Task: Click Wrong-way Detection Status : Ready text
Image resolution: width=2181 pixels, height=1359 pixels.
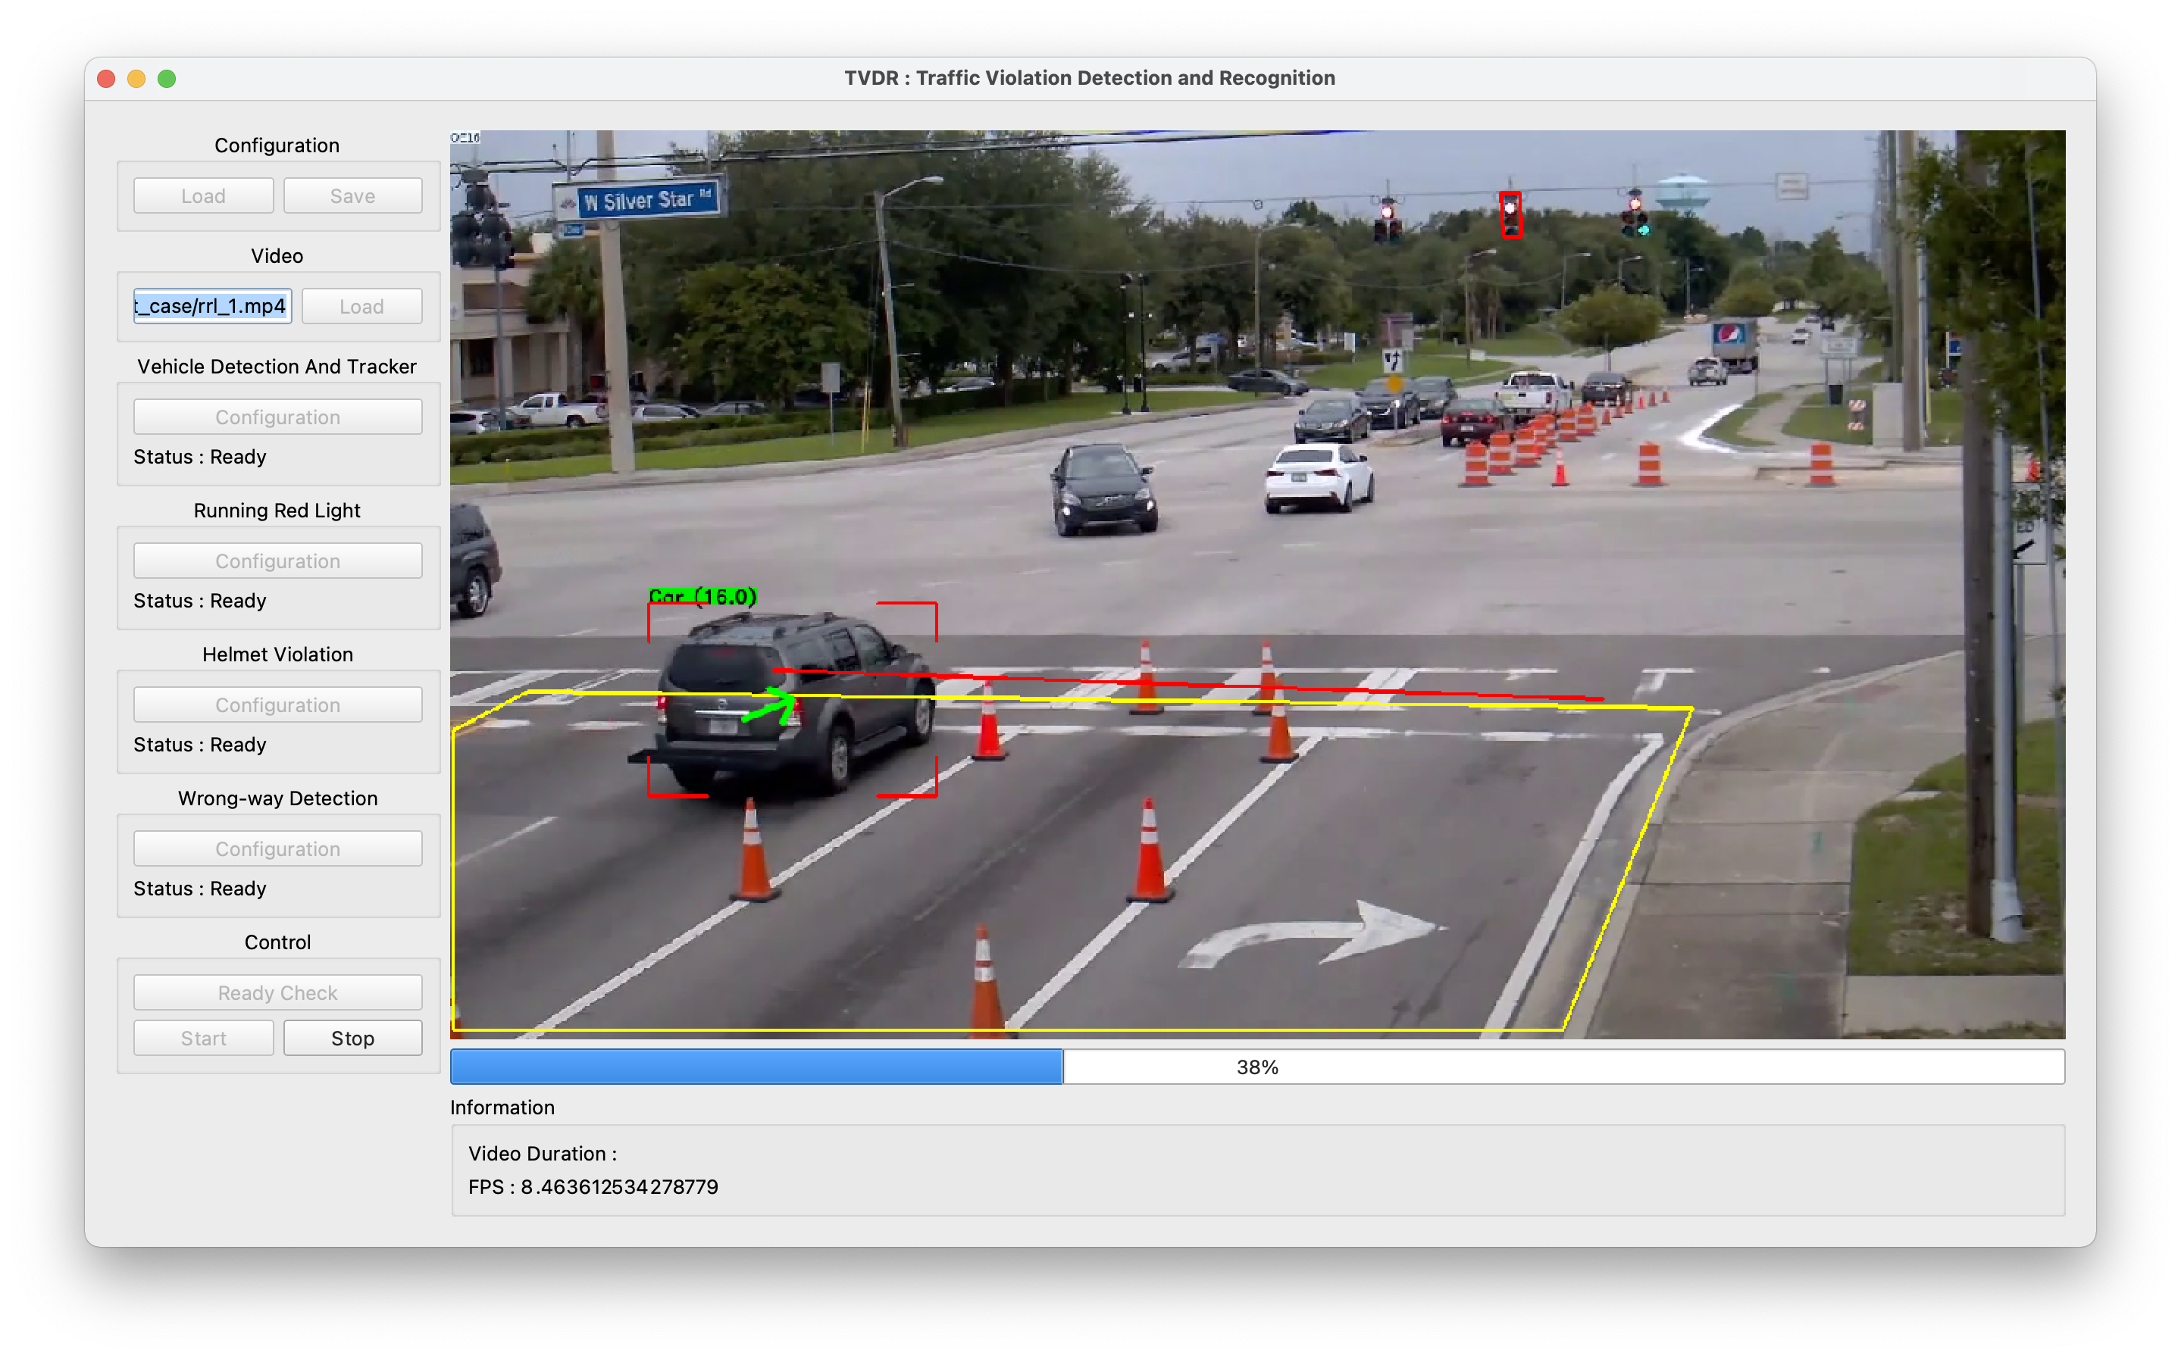Action: pyautogui.click(x=199, y=888)
